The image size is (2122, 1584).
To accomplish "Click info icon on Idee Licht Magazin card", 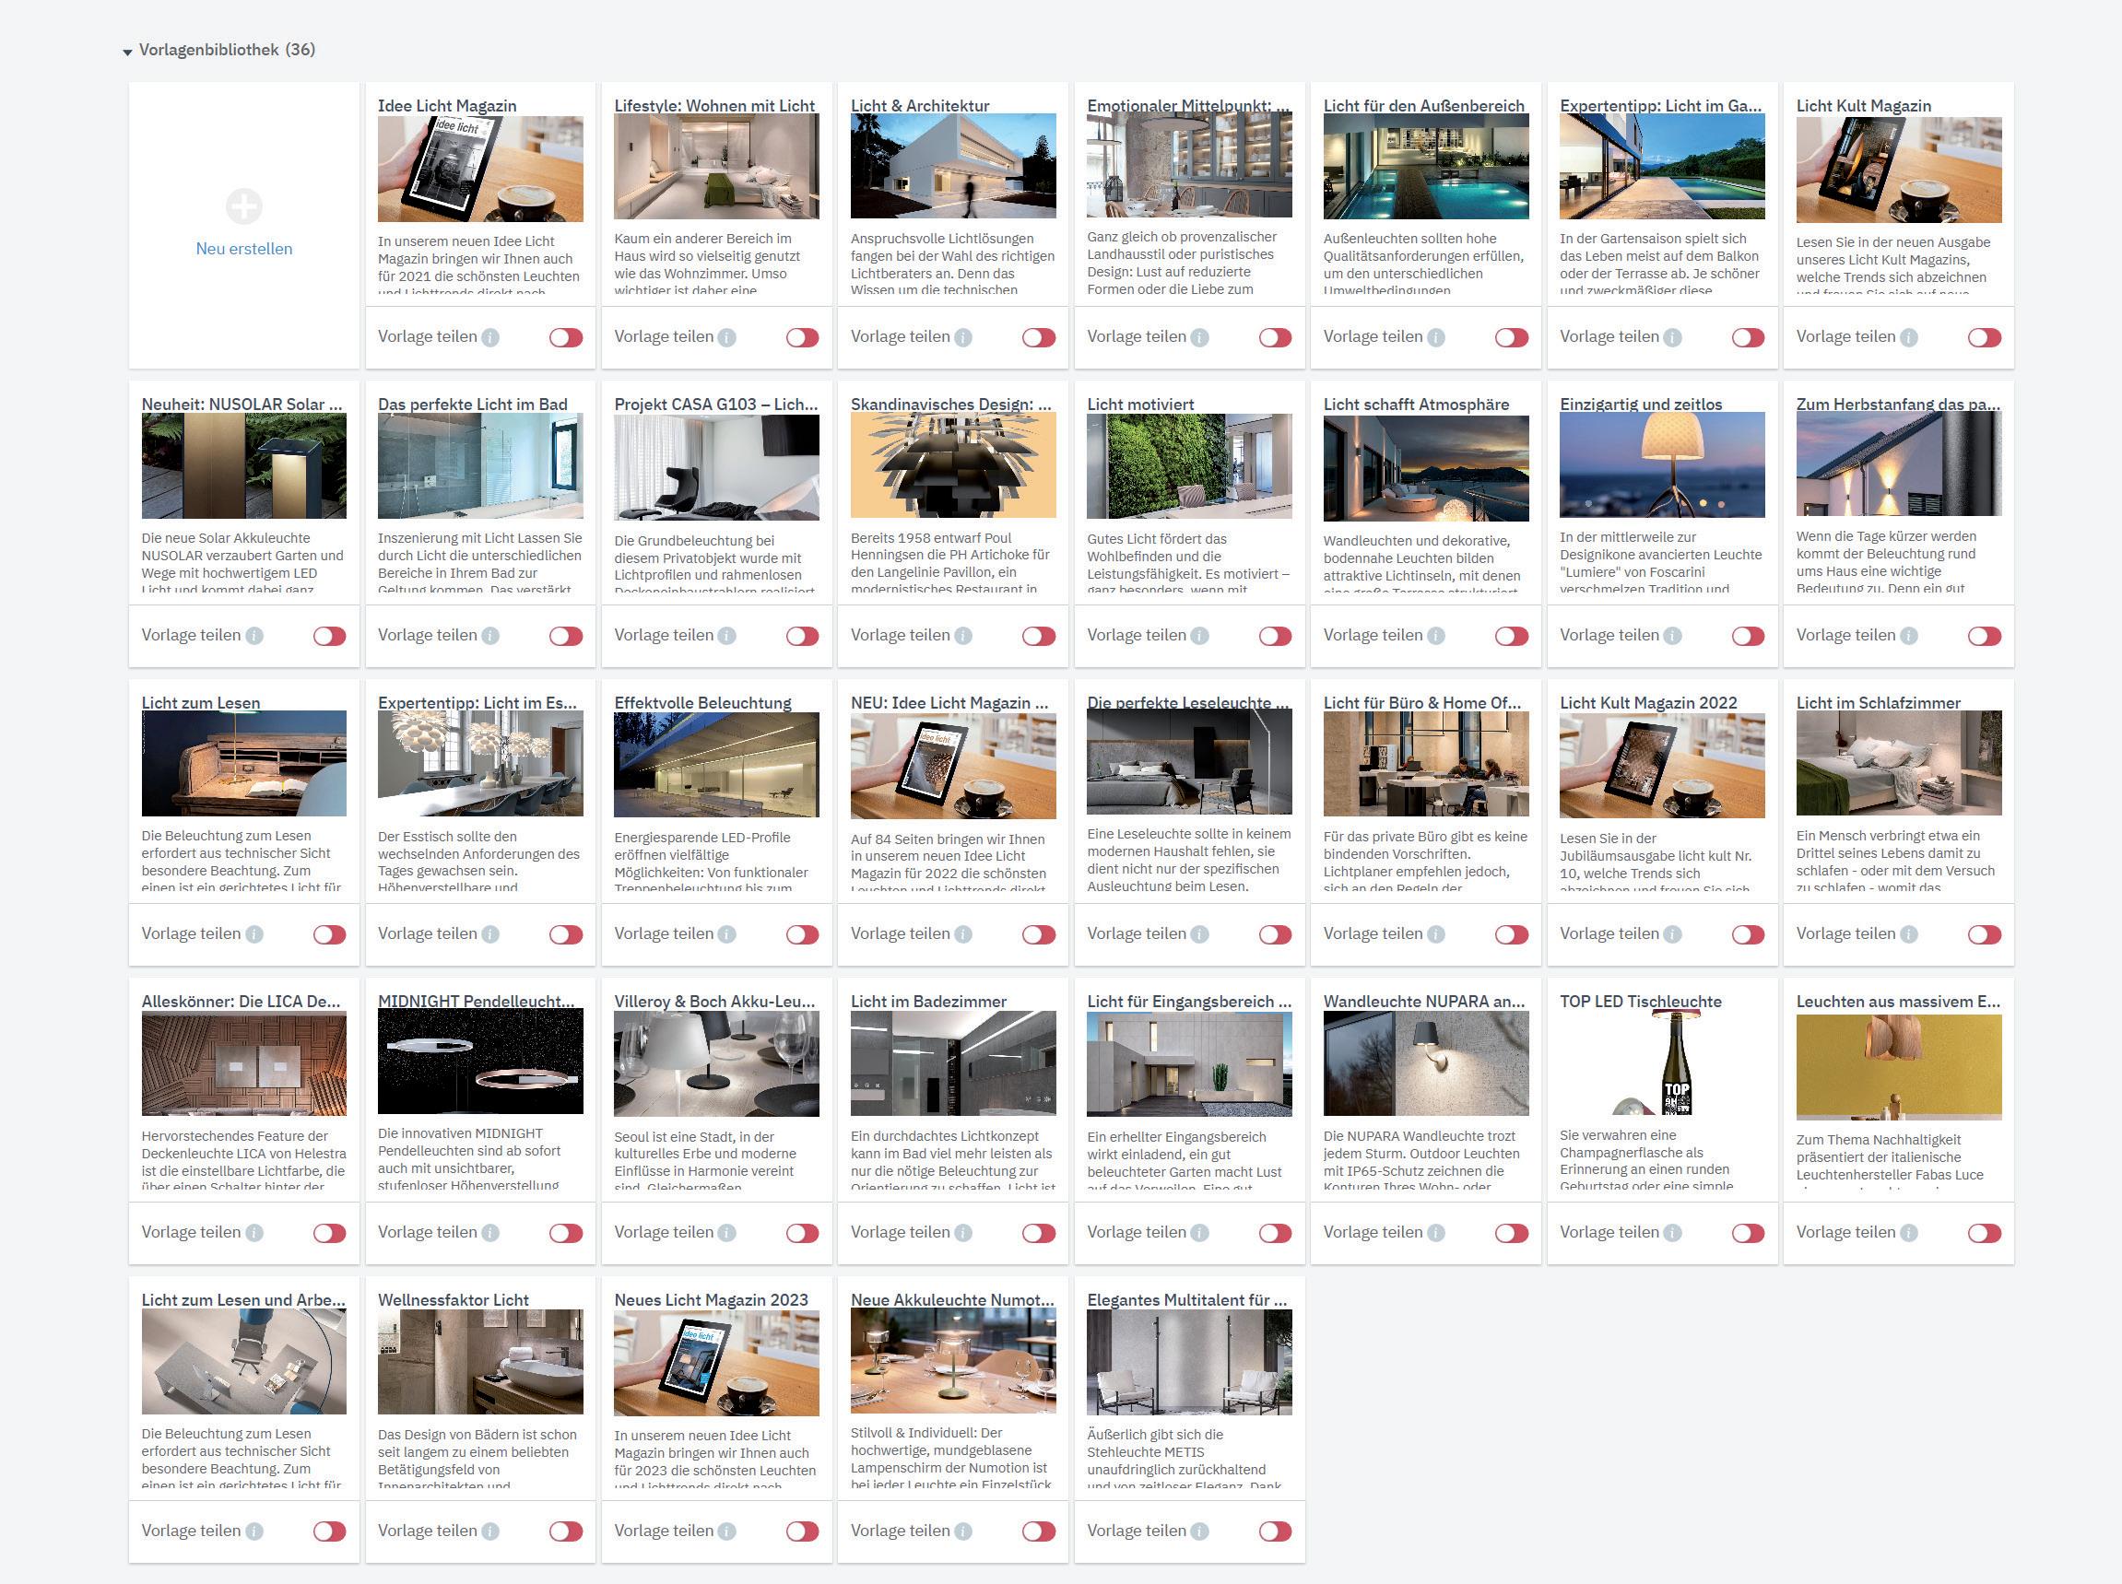I will pyautogui.click(x=490, y=337).
